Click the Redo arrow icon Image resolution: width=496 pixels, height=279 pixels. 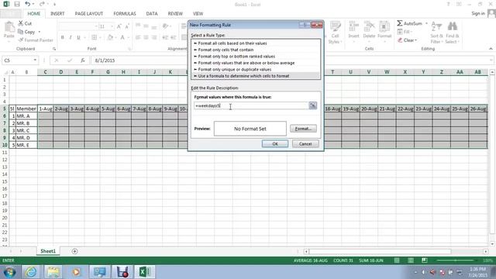tap(42, 4)
